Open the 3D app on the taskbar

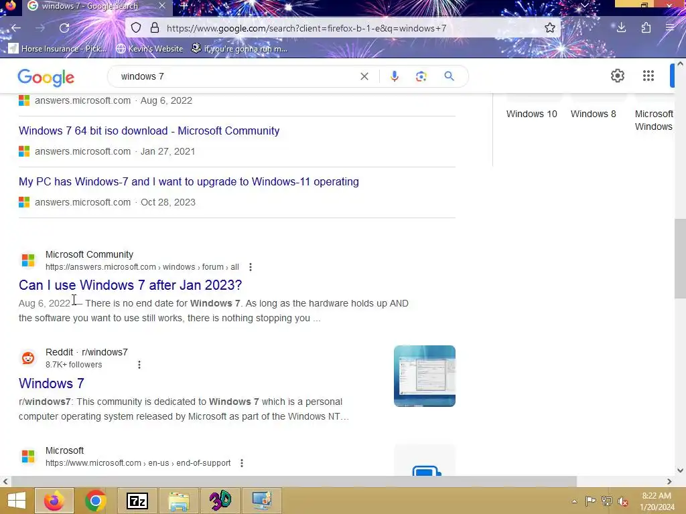(220, 501)
